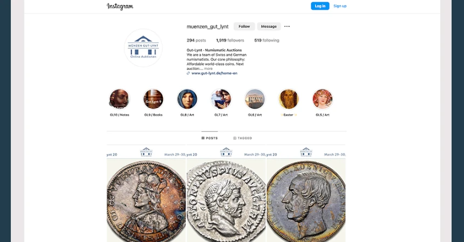The height and width of the screenshot is (242, 464).
Task: Click the Sign up link
Action: click(340, 6)
